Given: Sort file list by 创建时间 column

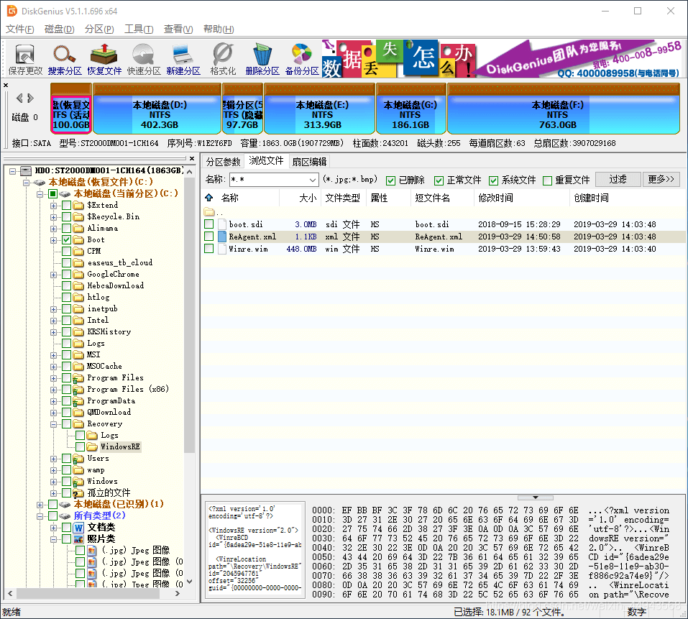Looking at the screenshot, I should 627,198.
